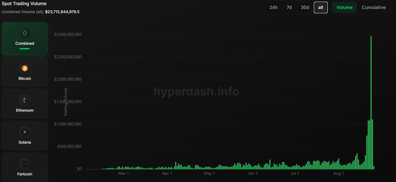Click the $1,500,000,000 y-axis label
This screenshot has height=182, width=396.
tap(68, 102)
